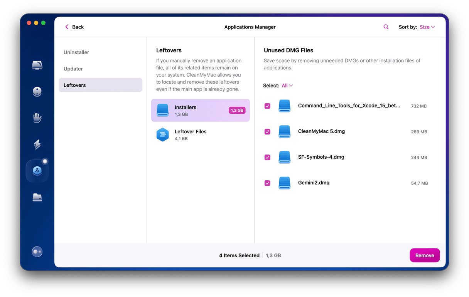Open the My Clutter files module
469x297 pixels.
[x=37, y=198]
